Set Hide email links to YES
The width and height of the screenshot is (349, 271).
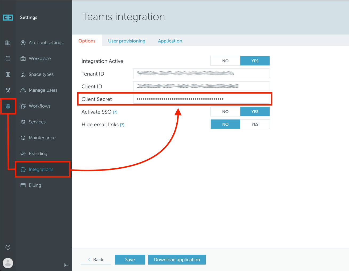point(255,124)
